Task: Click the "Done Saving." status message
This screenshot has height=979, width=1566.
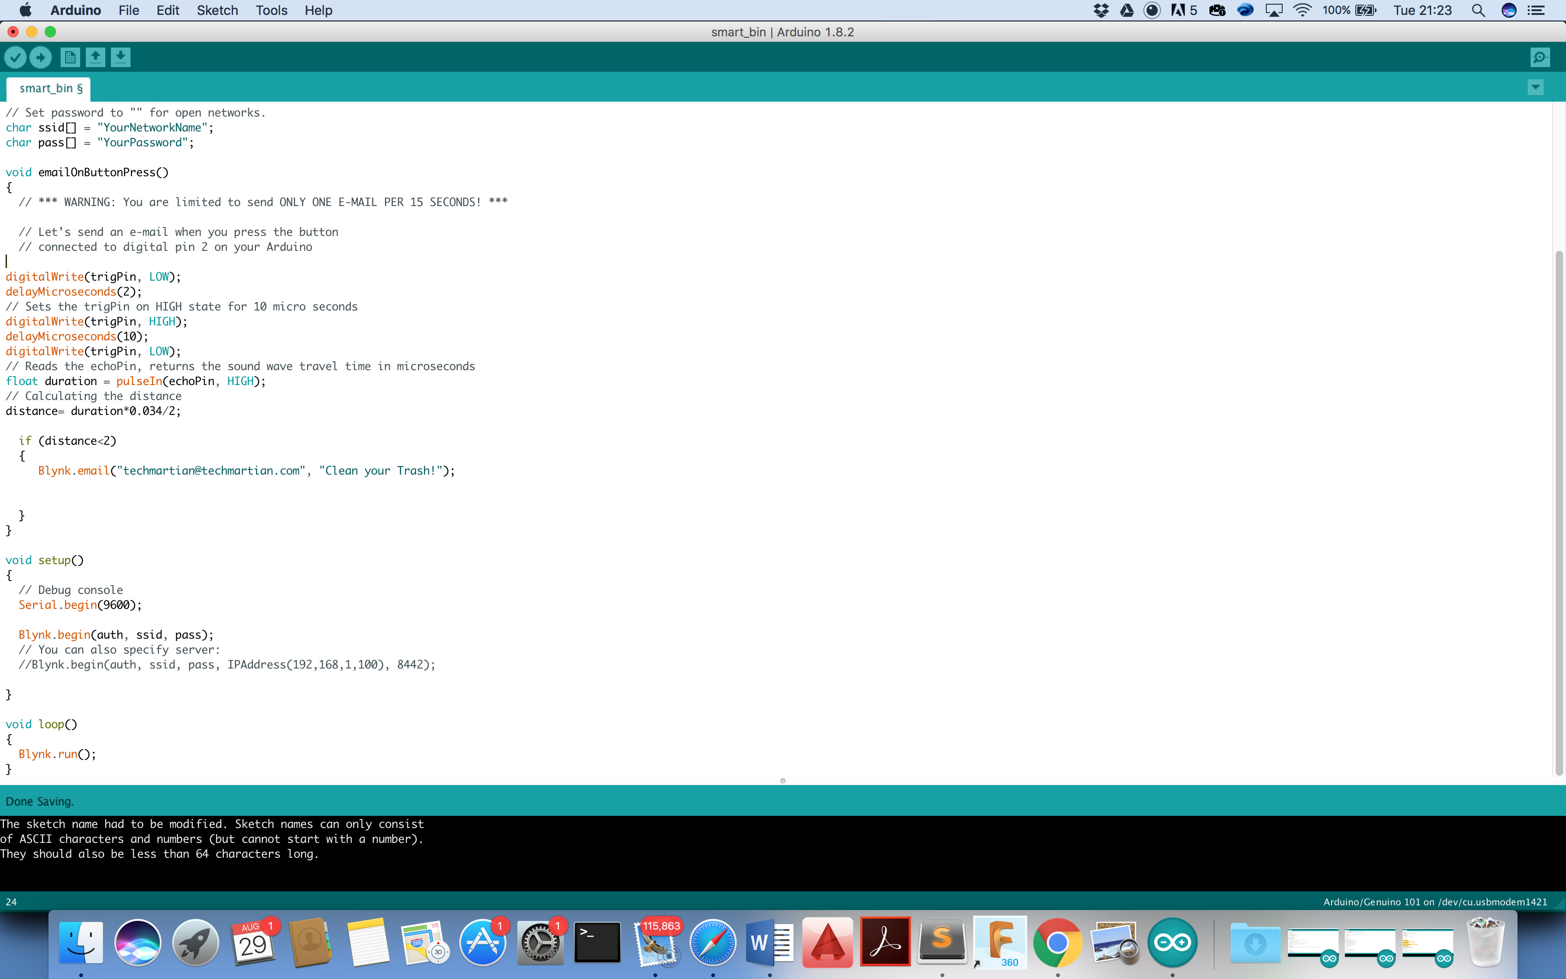Action: click(x=40, y=801)
